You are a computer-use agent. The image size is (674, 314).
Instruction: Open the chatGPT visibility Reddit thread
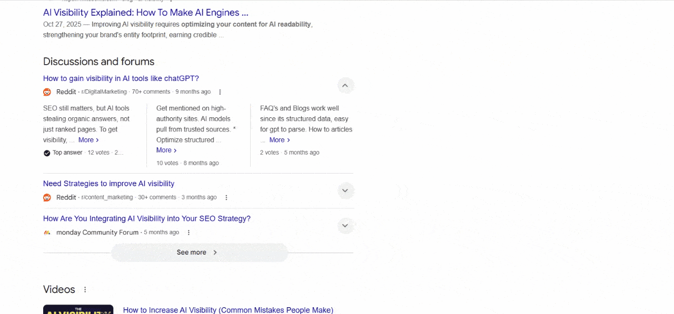point(121,78)
